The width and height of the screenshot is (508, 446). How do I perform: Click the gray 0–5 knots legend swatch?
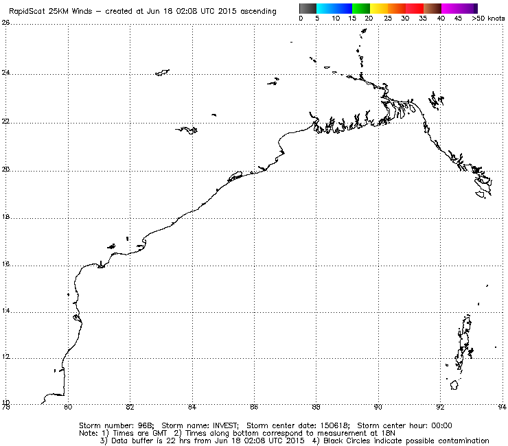[308, 8]
